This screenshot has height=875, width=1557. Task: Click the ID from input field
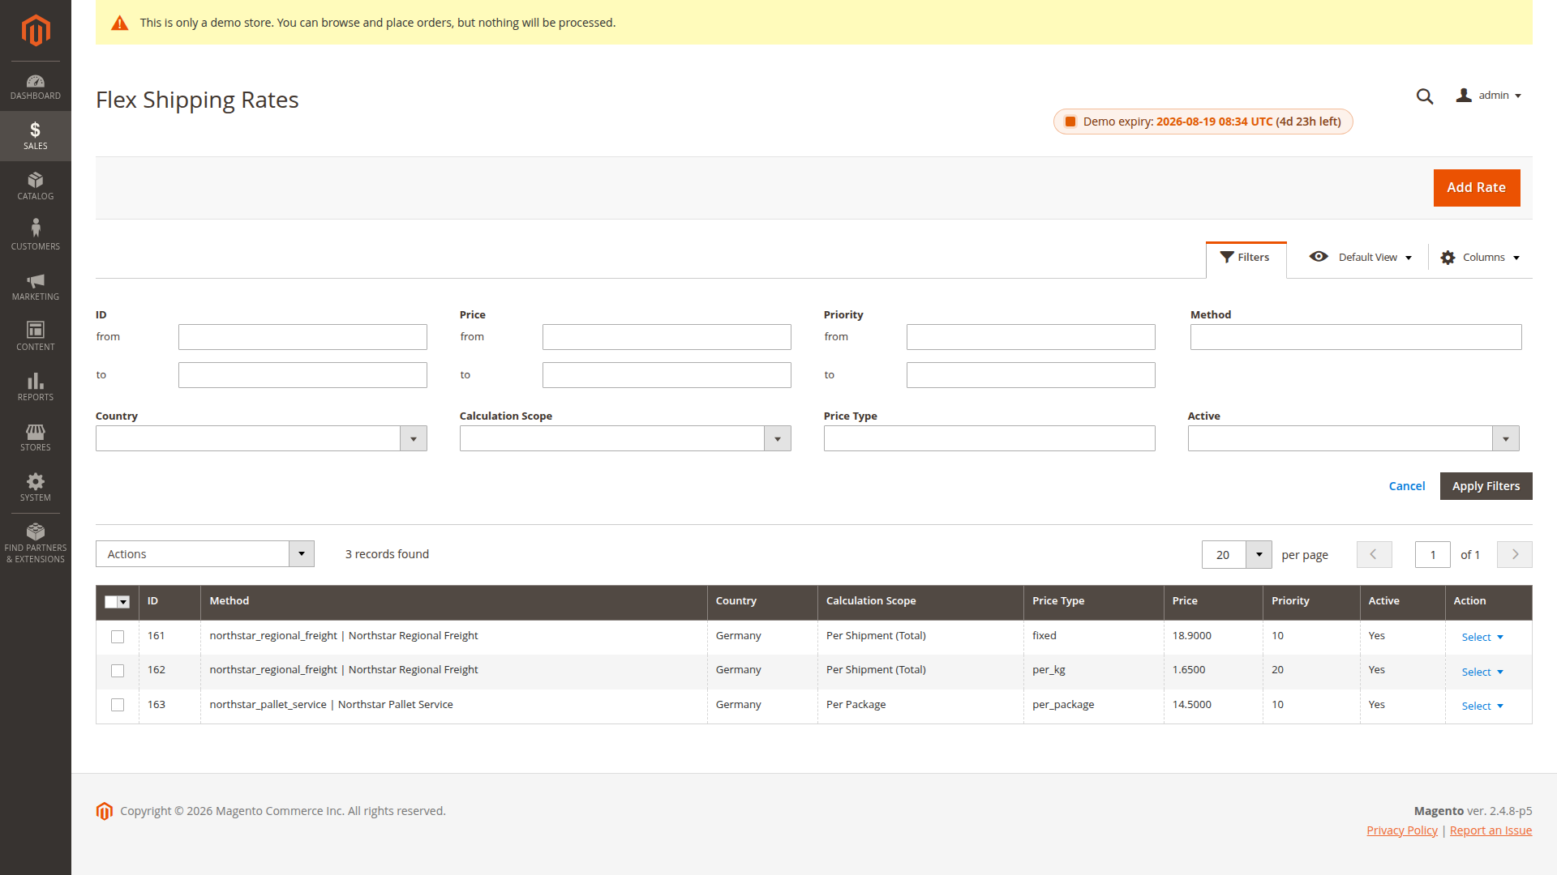[302, 337]
